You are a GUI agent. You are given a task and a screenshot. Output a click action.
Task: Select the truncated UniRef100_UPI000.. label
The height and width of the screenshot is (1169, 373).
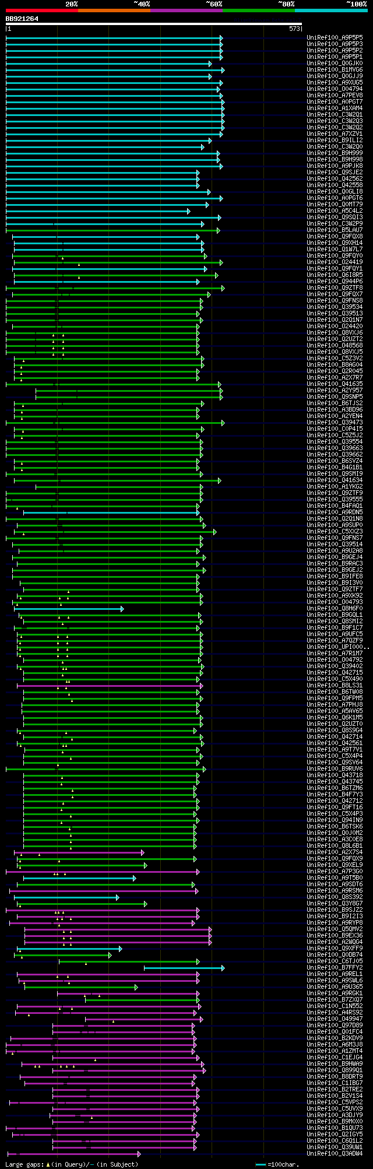[x=338, y=647]
